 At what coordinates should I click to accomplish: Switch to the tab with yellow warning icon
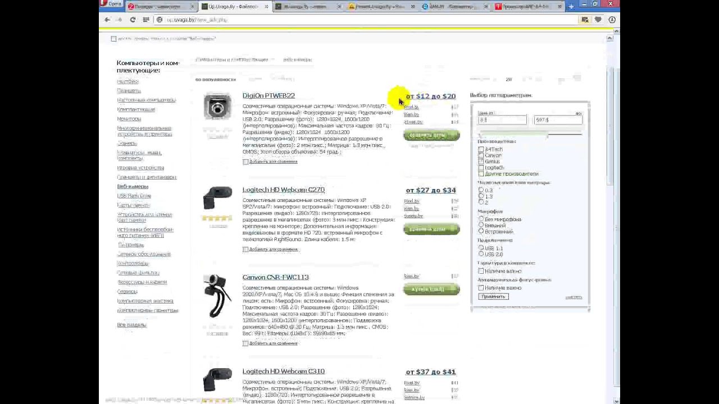(383, 7)
